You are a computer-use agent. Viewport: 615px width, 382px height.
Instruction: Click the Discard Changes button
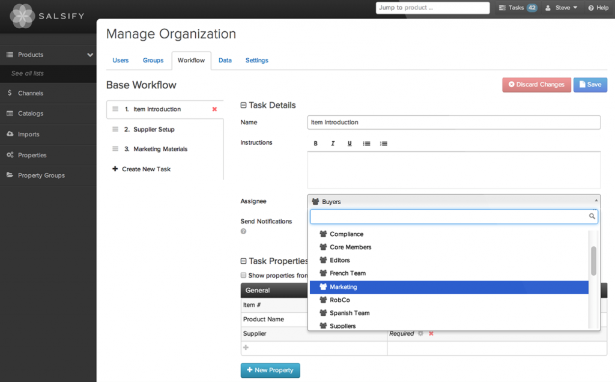pos(536,85)
